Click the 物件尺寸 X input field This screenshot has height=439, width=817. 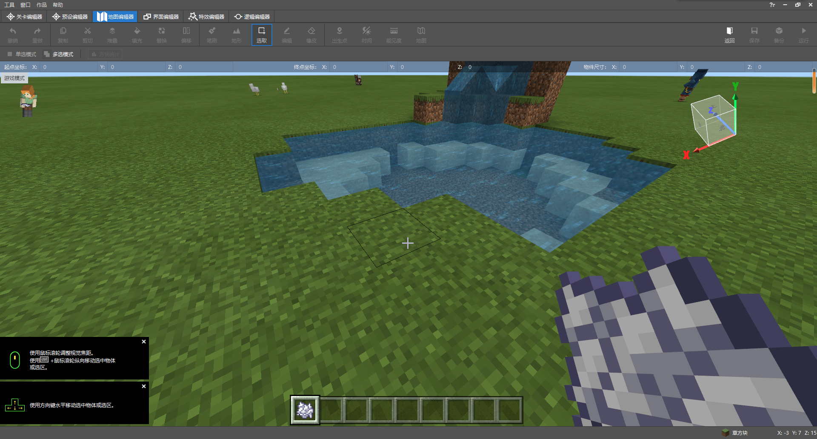648,67
